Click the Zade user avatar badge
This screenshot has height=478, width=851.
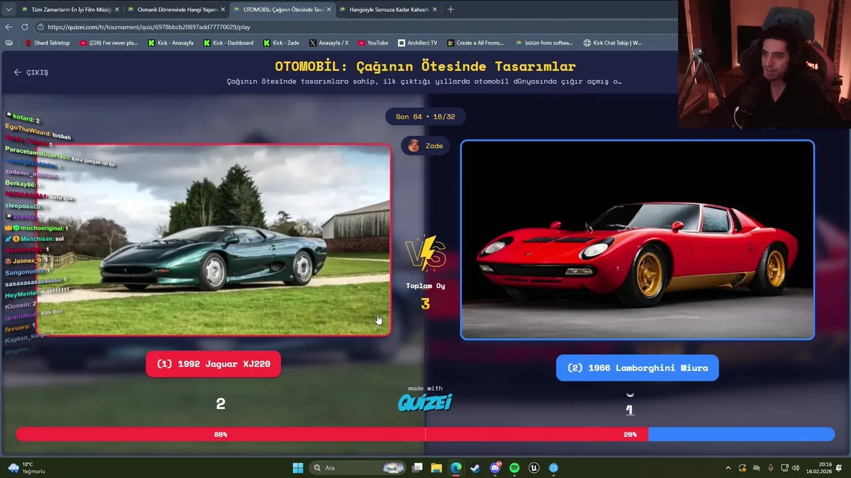click(x=425, y=146)
